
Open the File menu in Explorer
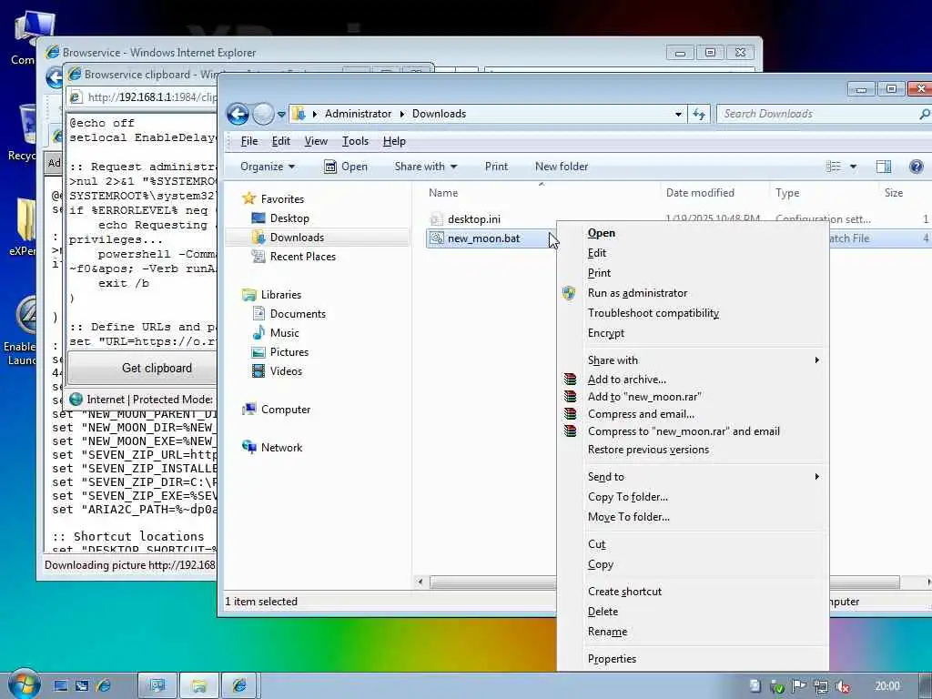click(249, 141)
